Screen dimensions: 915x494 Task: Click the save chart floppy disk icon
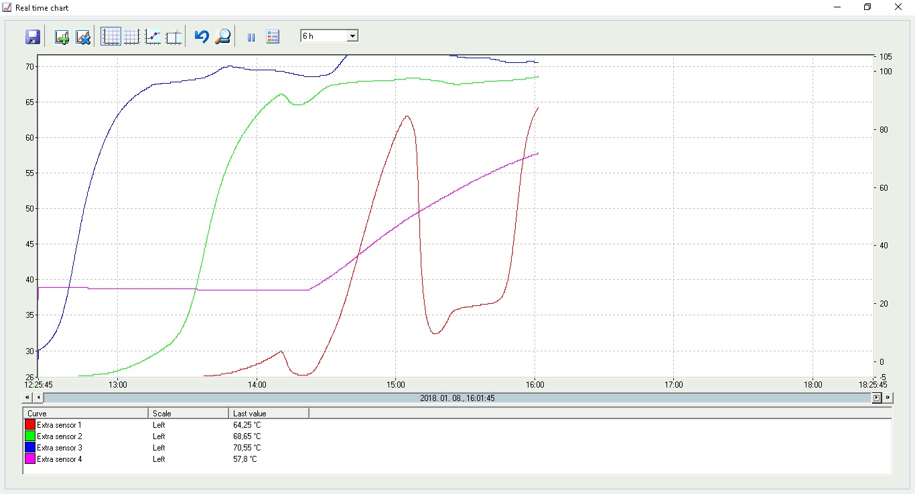[x=33, y=37]
